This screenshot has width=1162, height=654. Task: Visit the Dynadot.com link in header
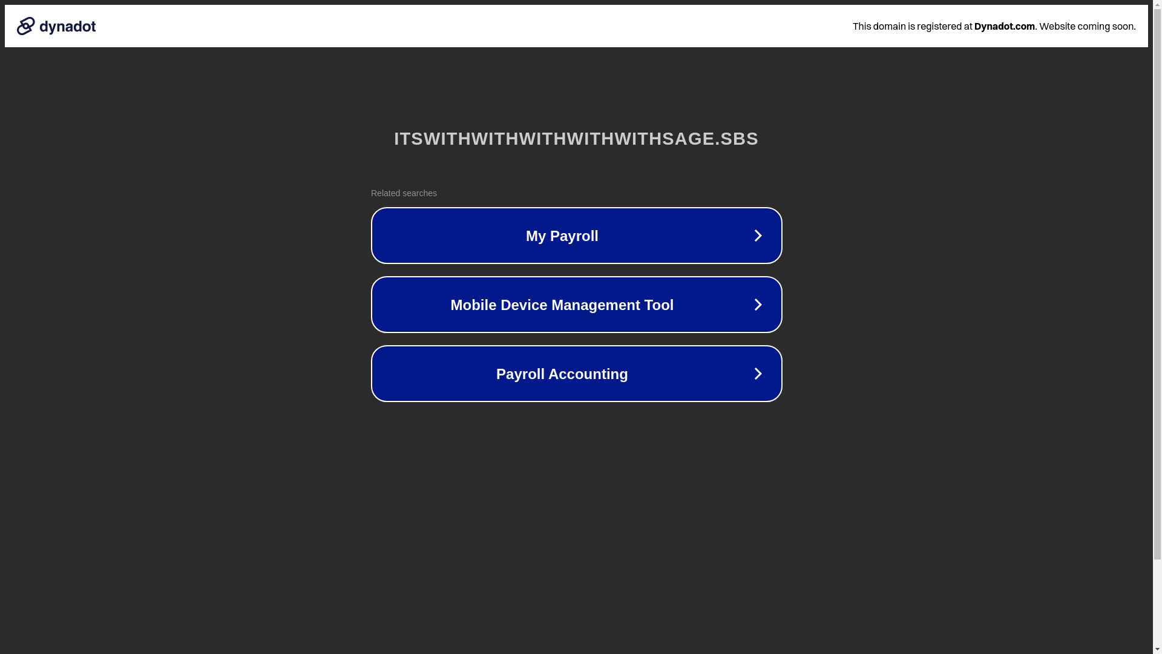tap(1004, 26)
